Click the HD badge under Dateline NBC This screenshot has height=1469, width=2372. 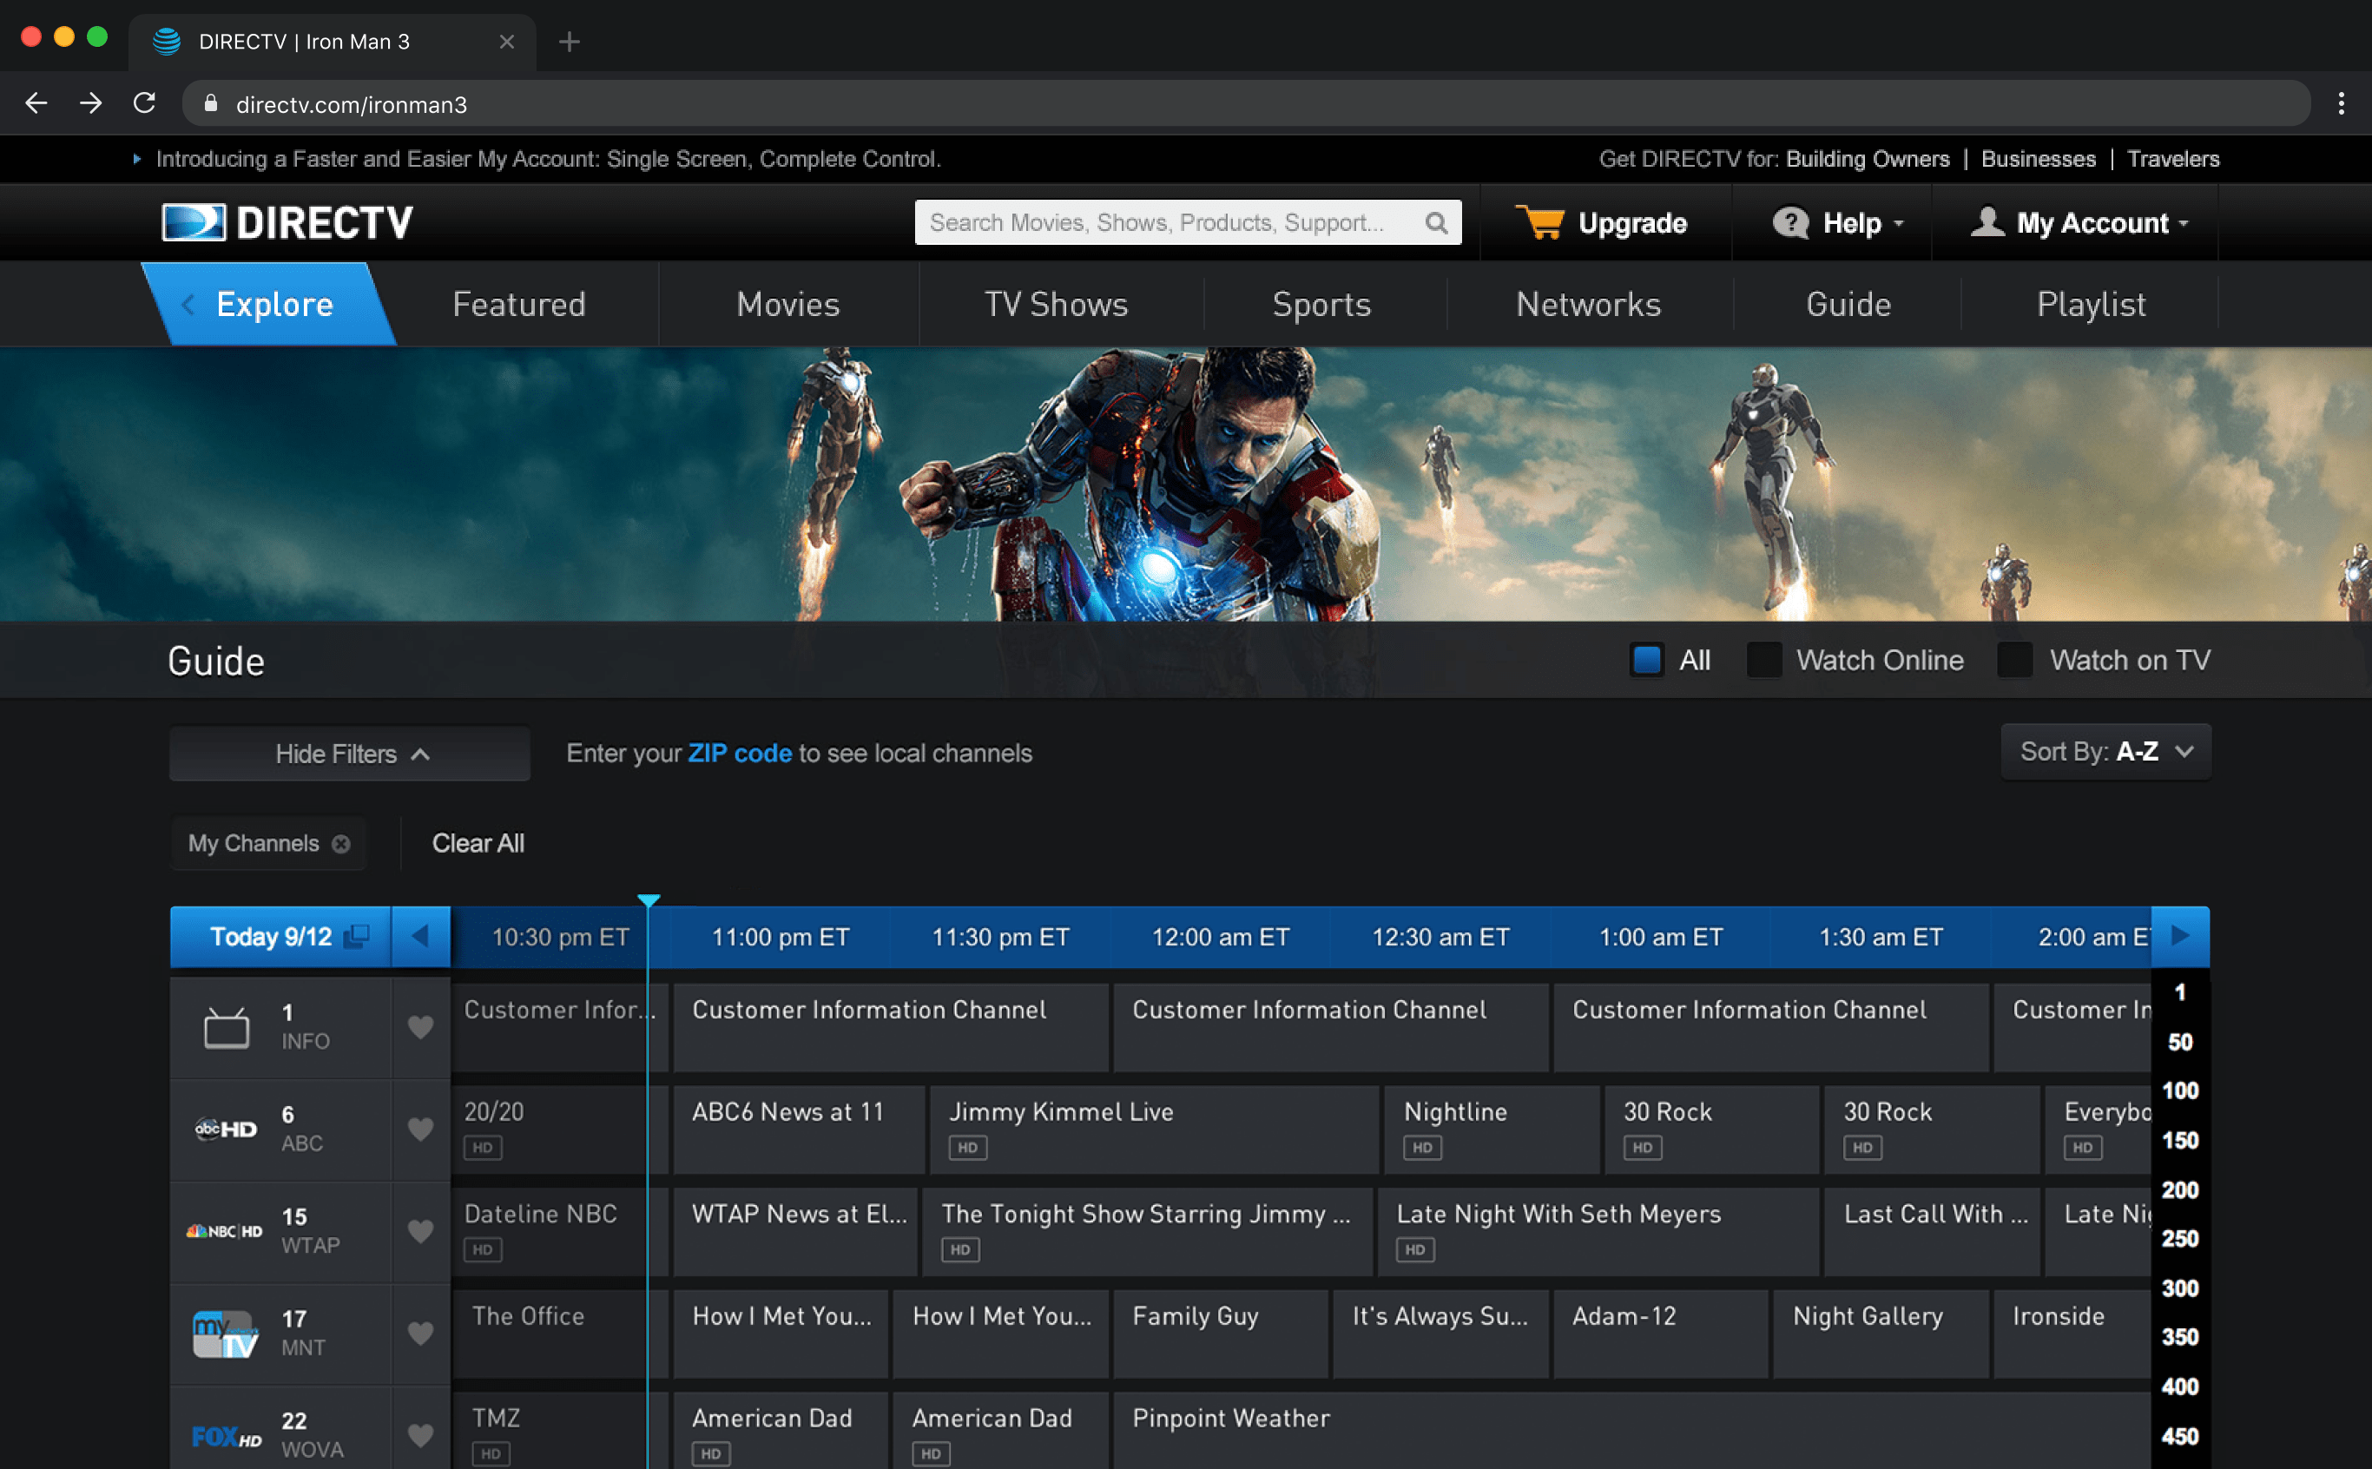(483, 1249)
